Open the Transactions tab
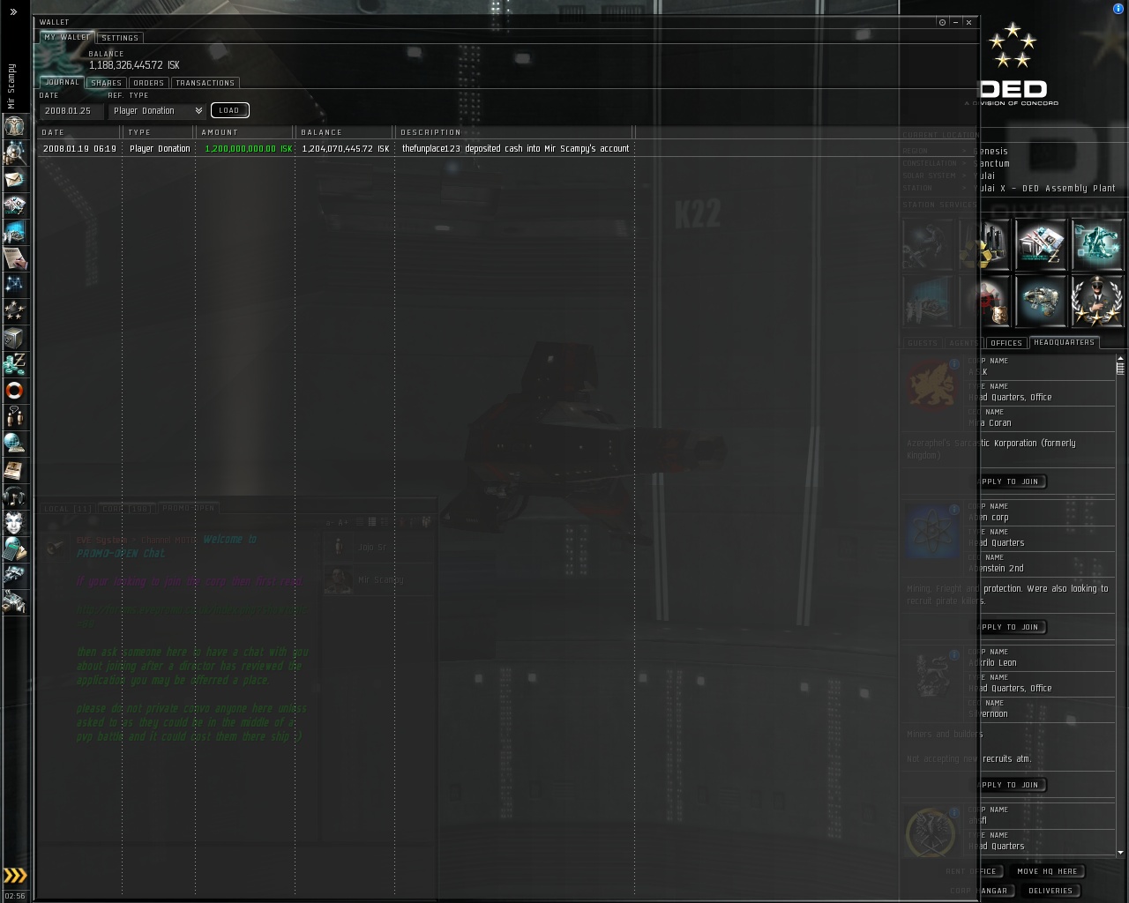Screen dimensions: 1129x903 (x=205, y=83)
